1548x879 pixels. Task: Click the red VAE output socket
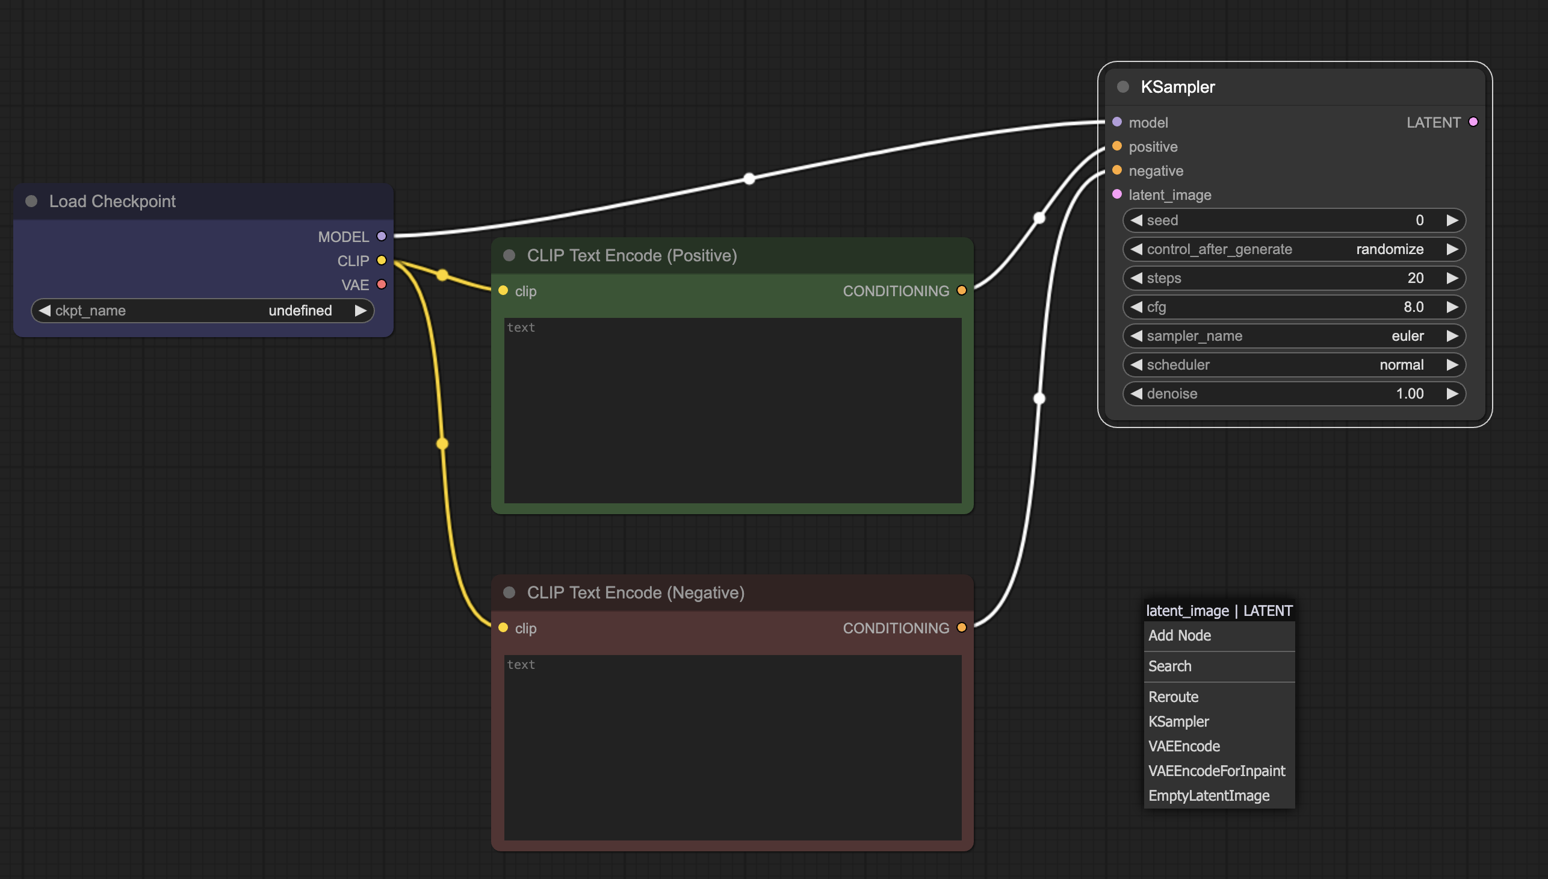click(382, 284)
